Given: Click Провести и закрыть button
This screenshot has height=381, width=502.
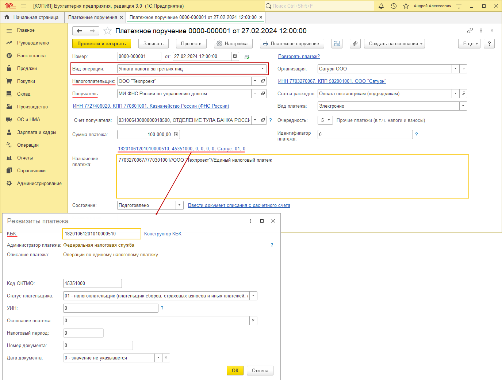Looking at the screenshot, I should click(x=101, y=43).
